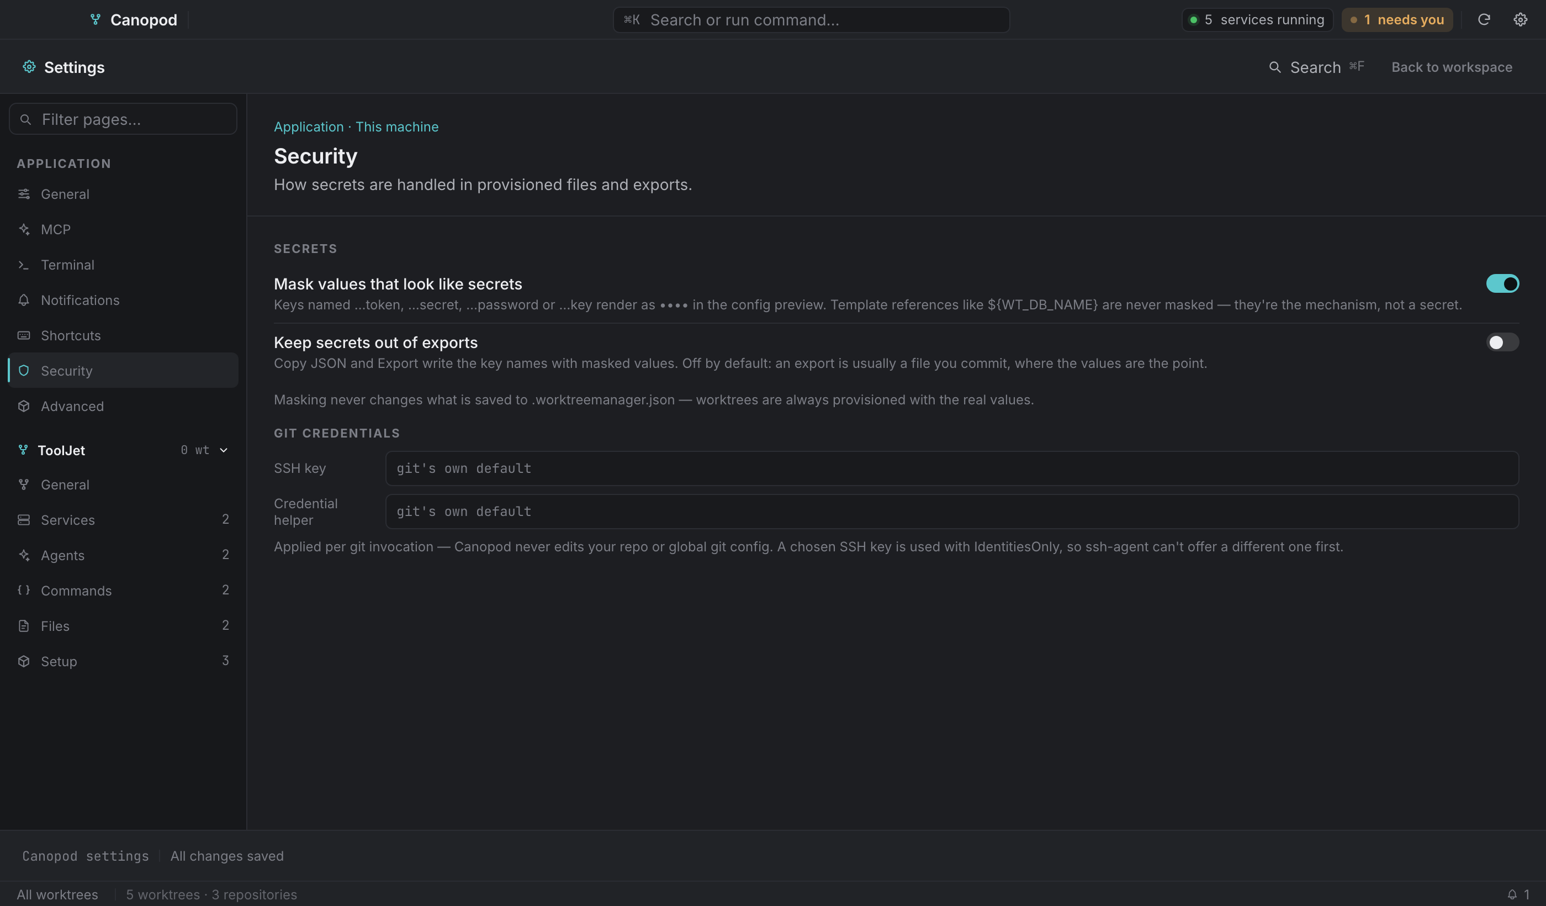Click the All changes saved status
The height and width of the screenshot is (906, 1546).
227,856
